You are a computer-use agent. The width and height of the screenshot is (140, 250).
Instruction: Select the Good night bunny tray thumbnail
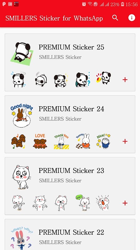(22, 116)
